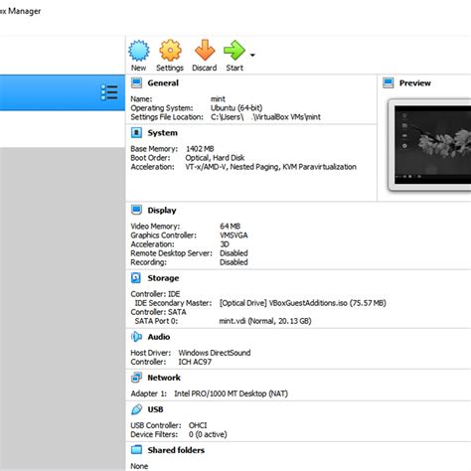This screenshot has width=471, height=471.
Task: Click the Preview heading label
Action: 415,83
